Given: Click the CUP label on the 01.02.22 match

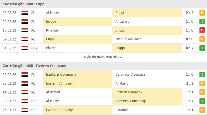Looking at the screenshot, I should pyautogui.click(x=35, y=48).
